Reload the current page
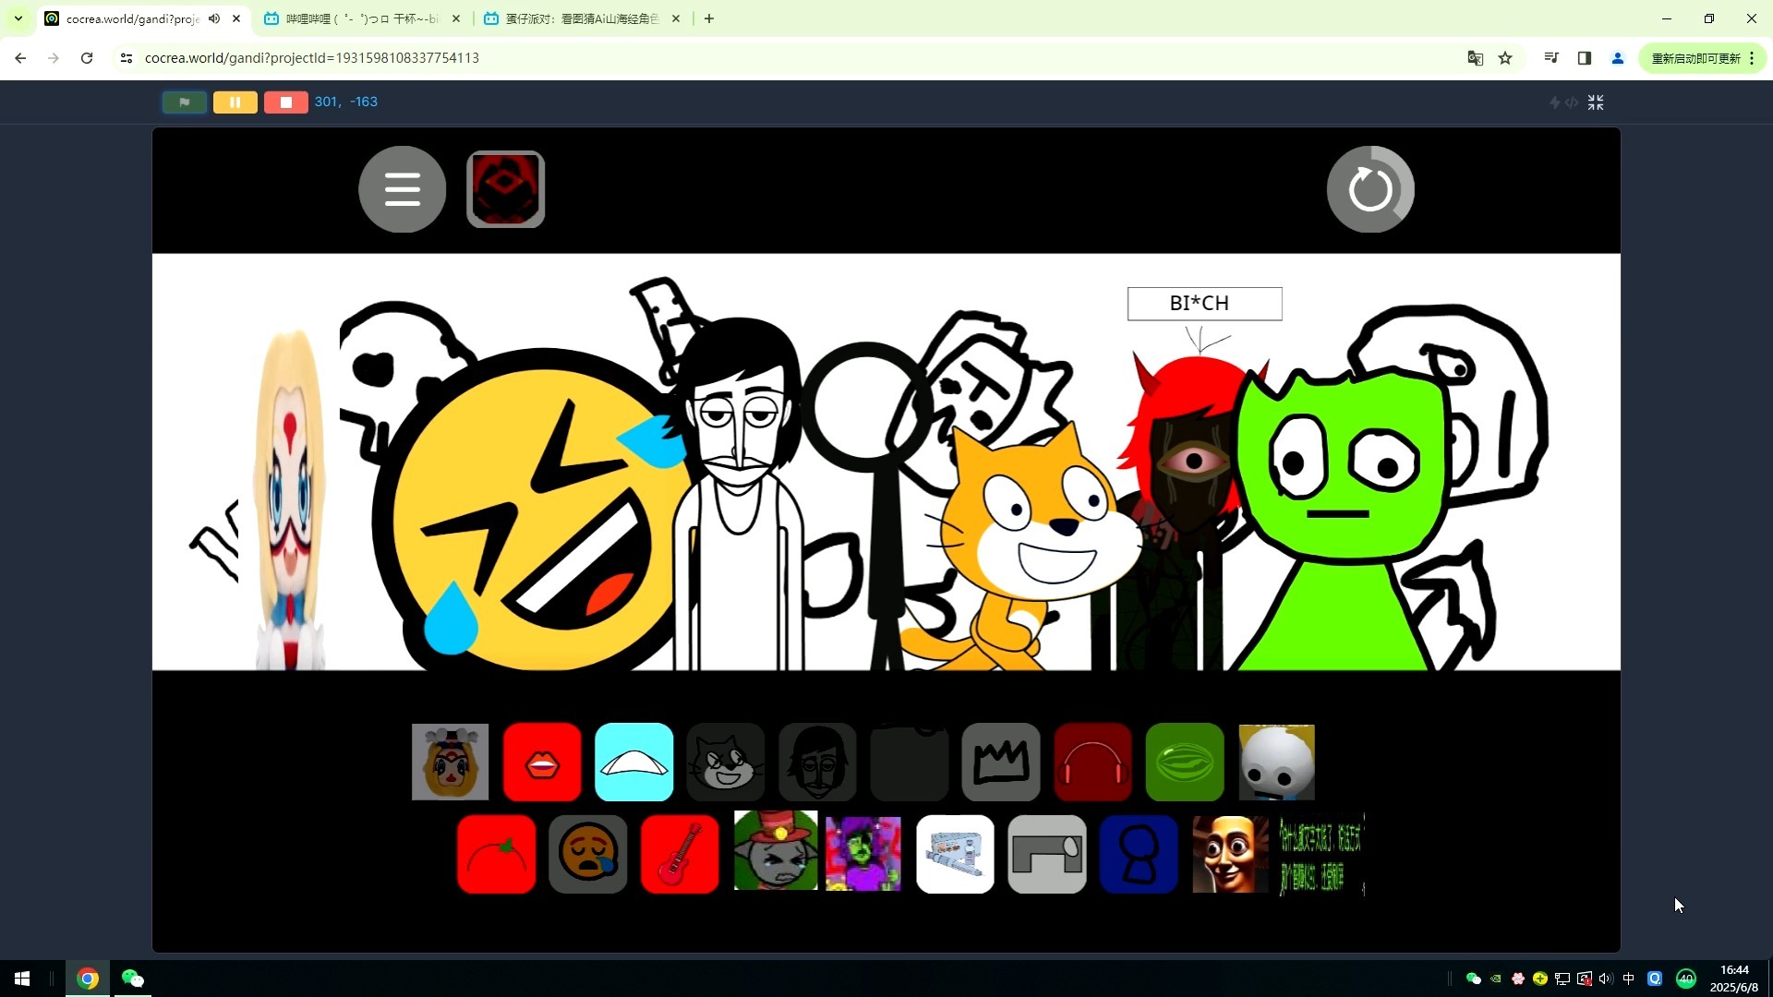Screen dimensions: 1773x997 (x=87, y=58)
